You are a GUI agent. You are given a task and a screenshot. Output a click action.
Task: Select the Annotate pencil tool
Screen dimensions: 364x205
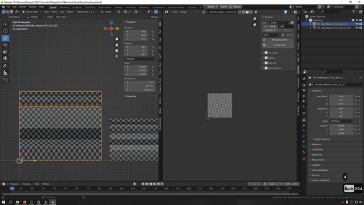[x=5, y=66]
